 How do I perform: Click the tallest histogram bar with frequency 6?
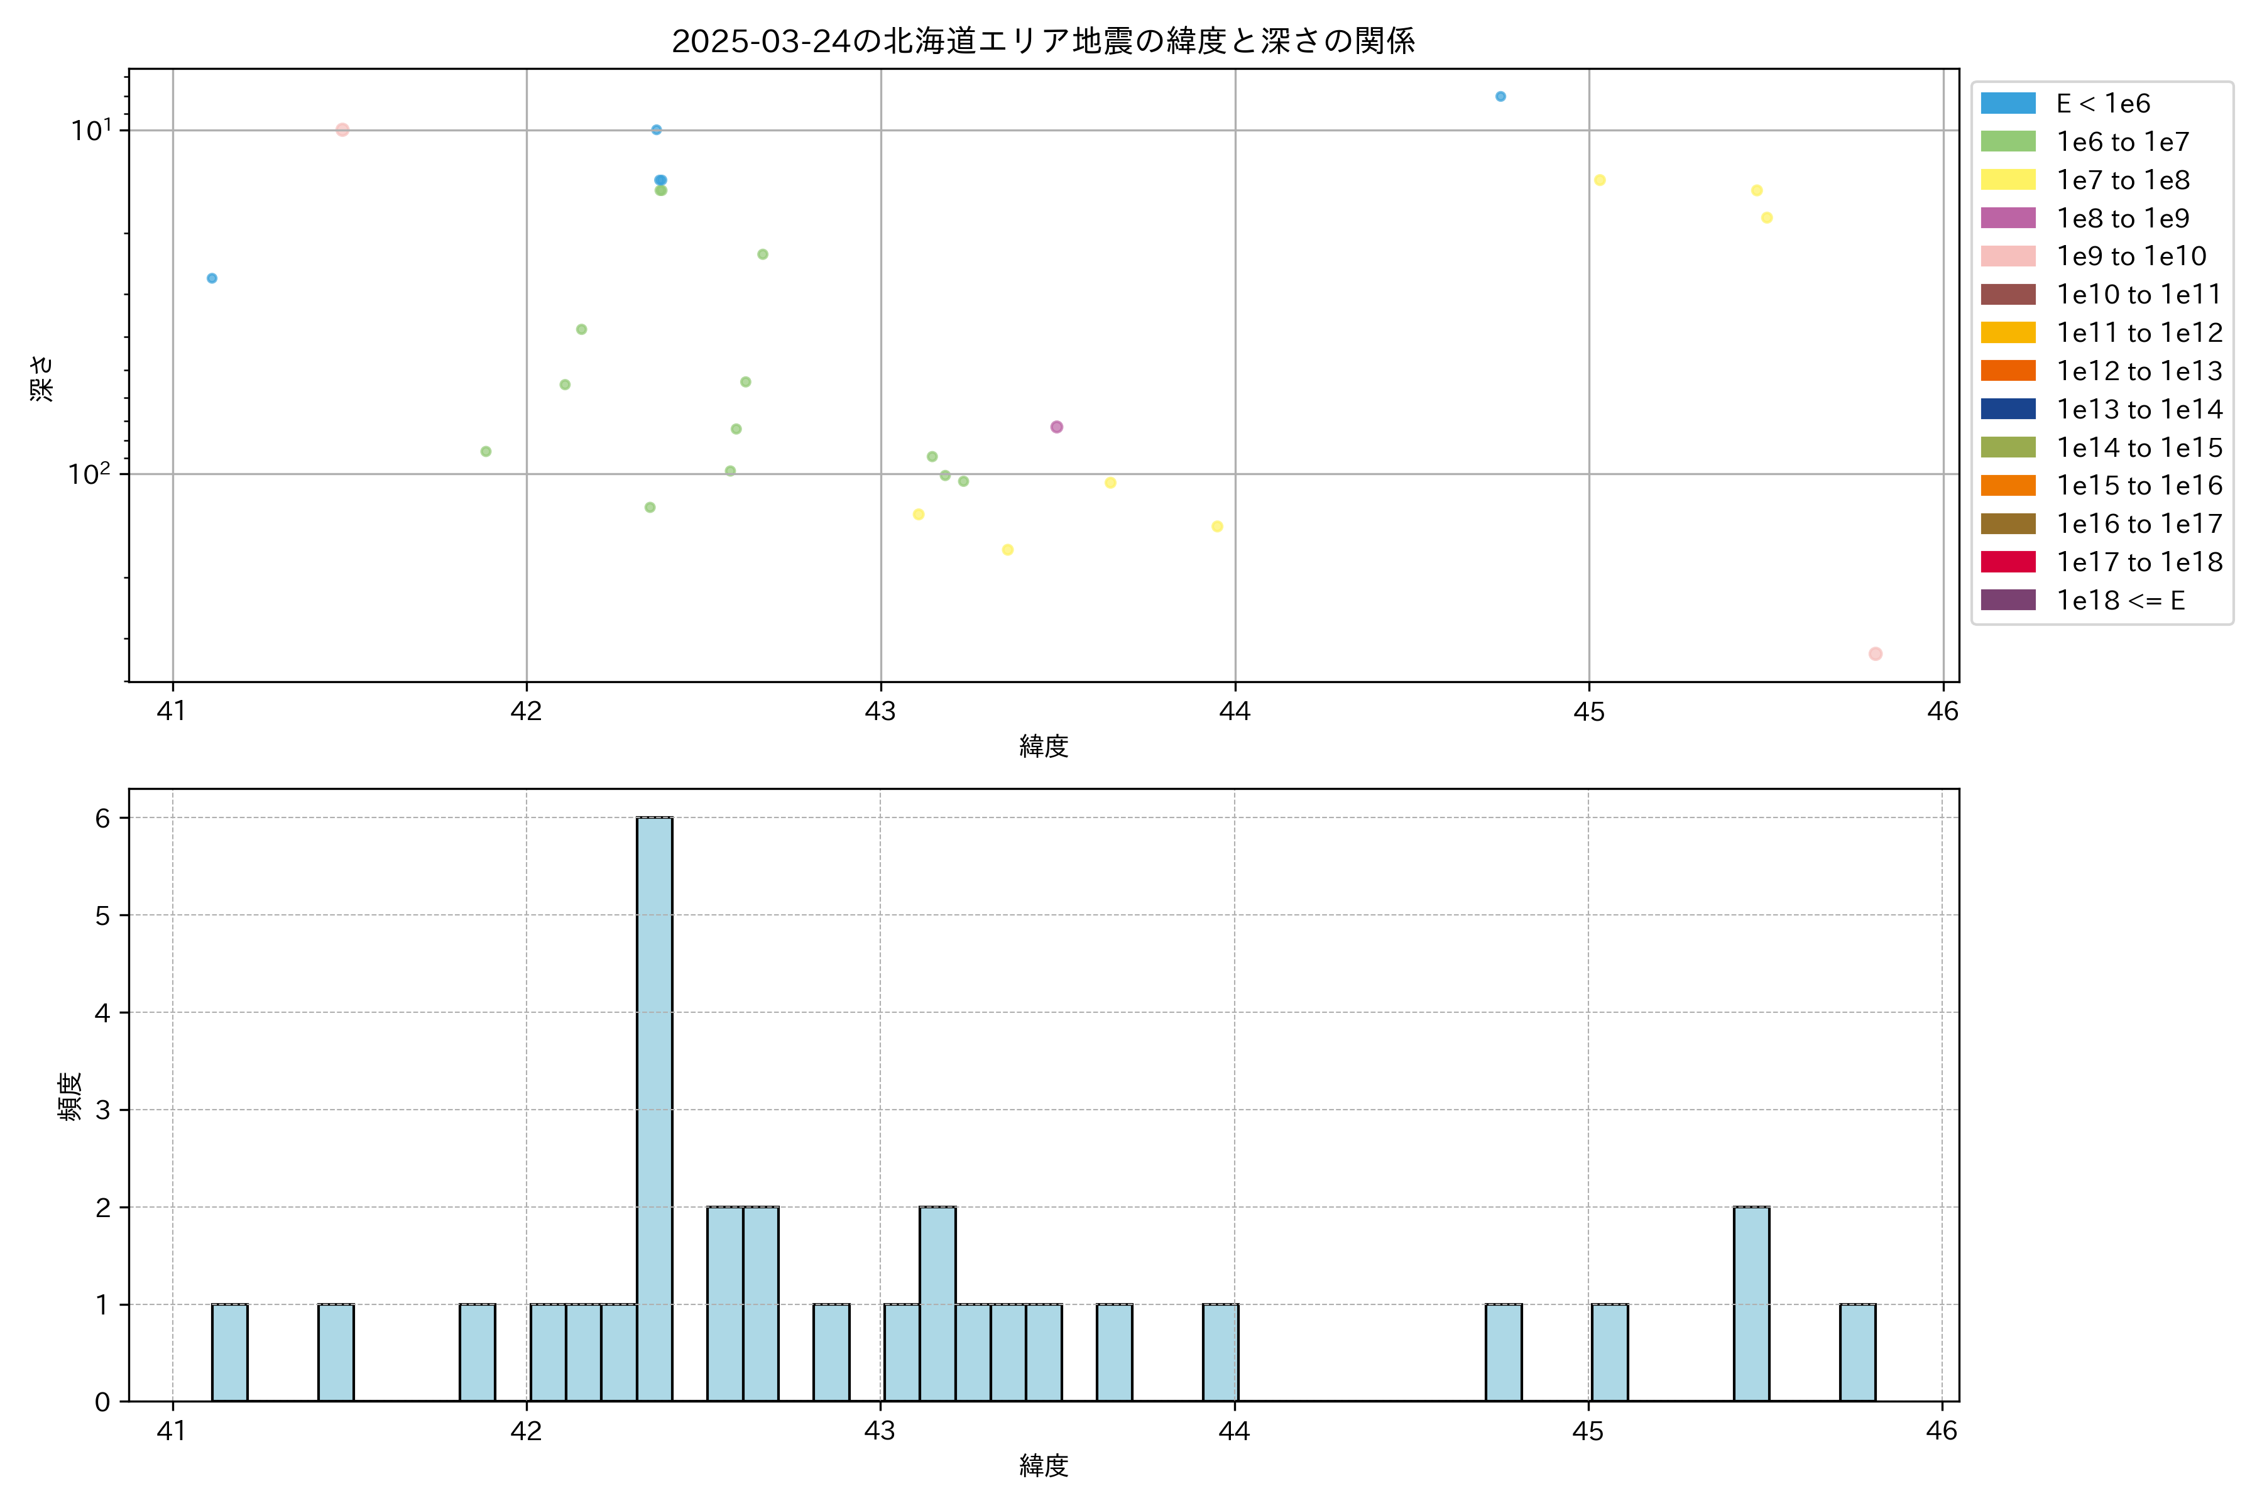point(654,1106)
